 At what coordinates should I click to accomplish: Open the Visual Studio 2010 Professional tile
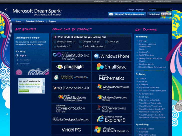pyautogui.click(x=71, y=56)
